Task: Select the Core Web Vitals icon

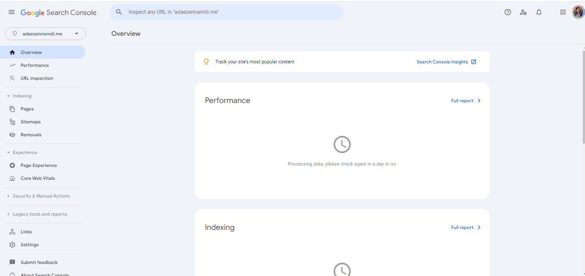Action: (13, 178)
